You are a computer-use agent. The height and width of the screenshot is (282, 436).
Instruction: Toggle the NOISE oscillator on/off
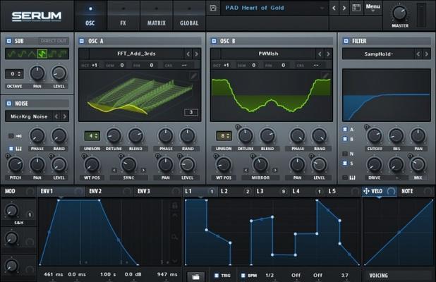click(9, 104)
